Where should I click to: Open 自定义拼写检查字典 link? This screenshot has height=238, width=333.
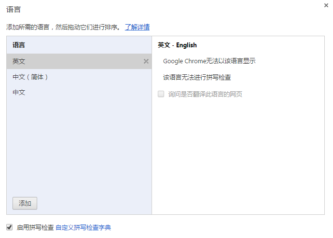[83, 227]
